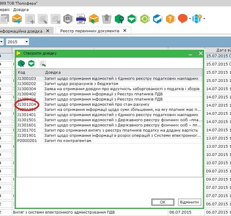Click the create new document toolbar icon

coord(30,19)
